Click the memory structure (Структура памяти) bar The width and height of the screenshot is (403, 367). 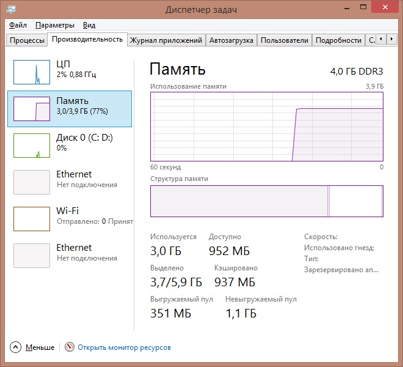pyautogui.click(x=266, y=201)
